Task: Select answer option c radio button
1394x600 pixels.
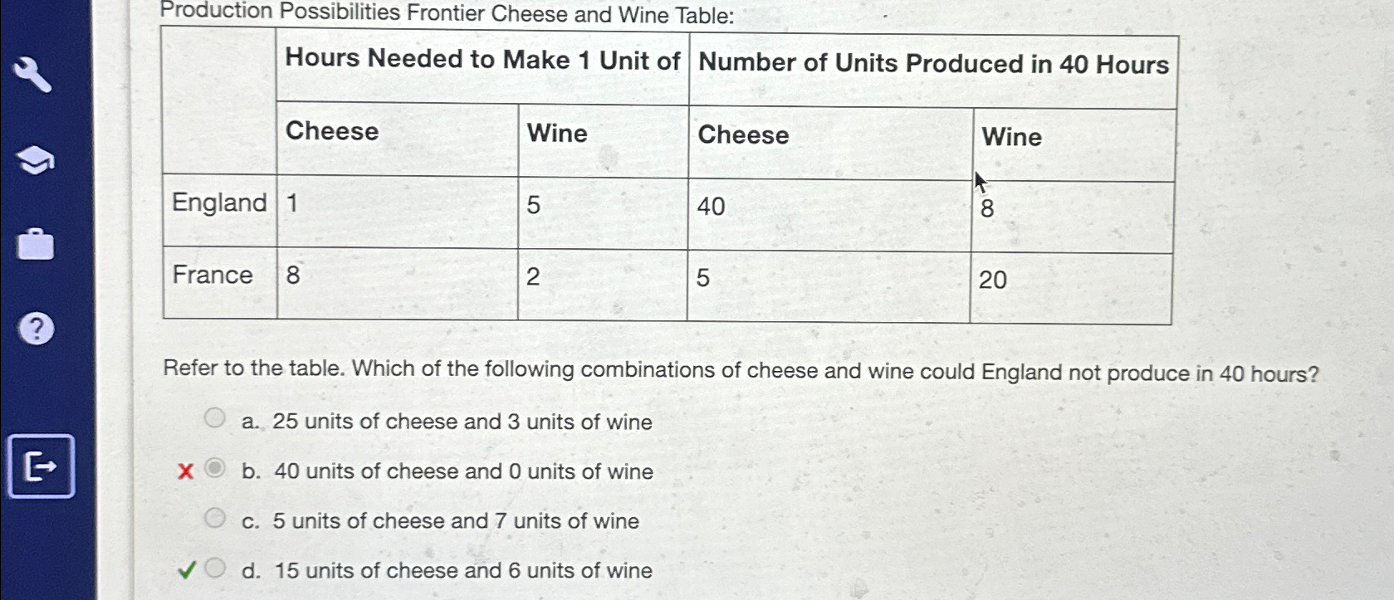Action: coord(214,520)
